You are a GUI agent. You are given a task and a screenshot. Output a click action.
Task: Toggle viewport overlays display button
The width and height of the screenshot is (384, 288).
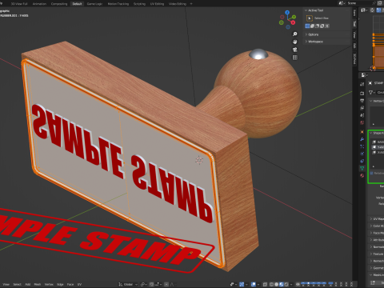[x=254, y=284]
